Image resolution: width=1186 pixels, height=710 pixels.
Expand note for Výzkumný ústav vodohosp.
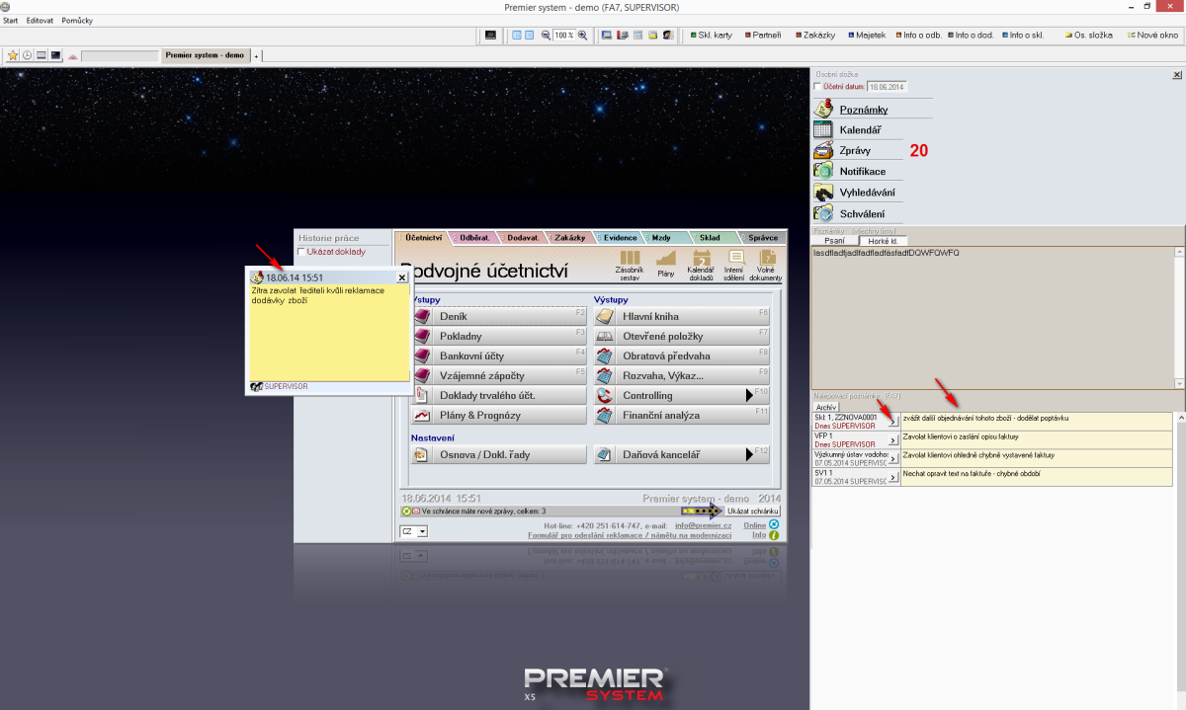click(892, 459)
